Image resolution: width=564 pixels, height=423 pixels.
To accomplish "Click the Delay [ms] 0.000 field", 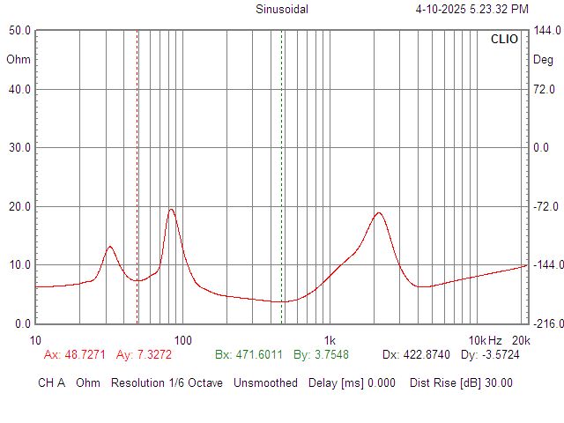I will tap(352, 383).
